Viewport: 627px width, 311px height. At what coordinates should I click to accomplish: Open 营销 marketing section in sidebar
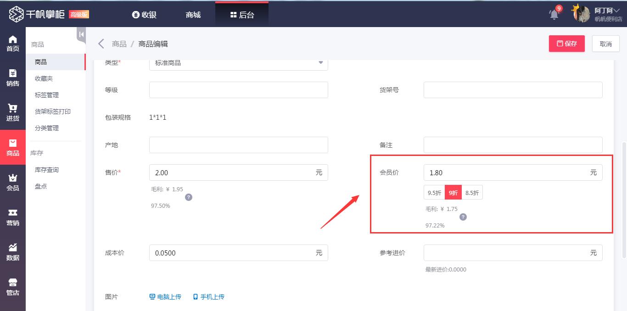pyautogui.click(x=13, y=217)
